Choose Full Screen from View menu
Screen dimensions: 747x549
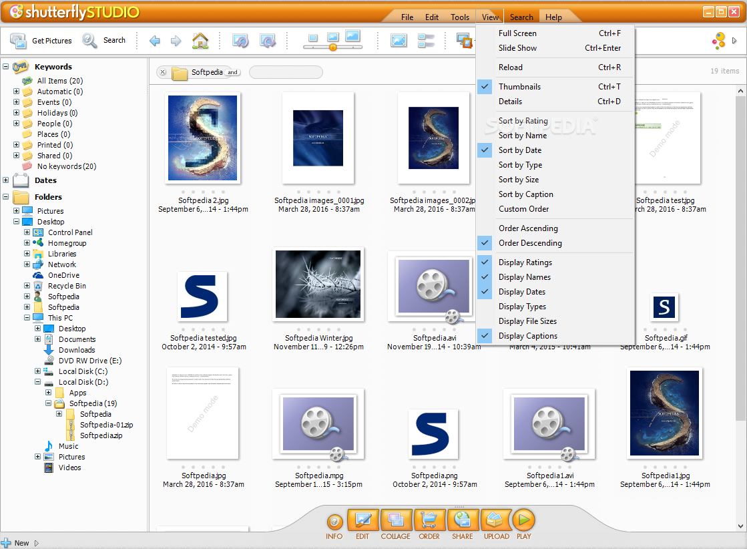(x=555, y=33)
